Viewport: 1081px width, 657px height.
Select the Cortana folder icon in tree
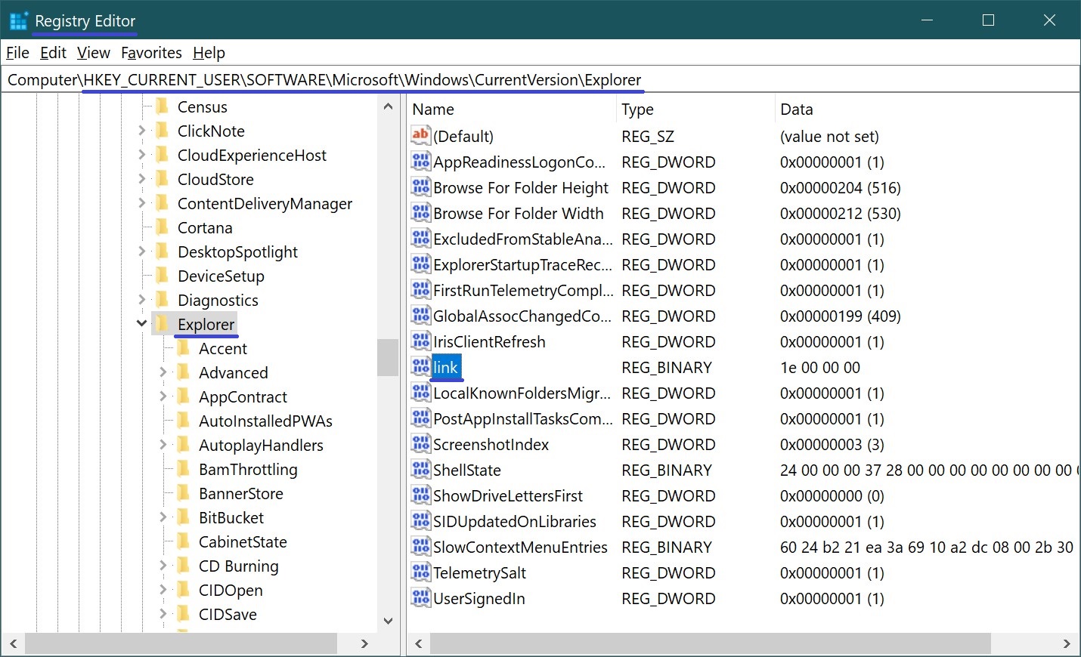click(x=162, y=227)
